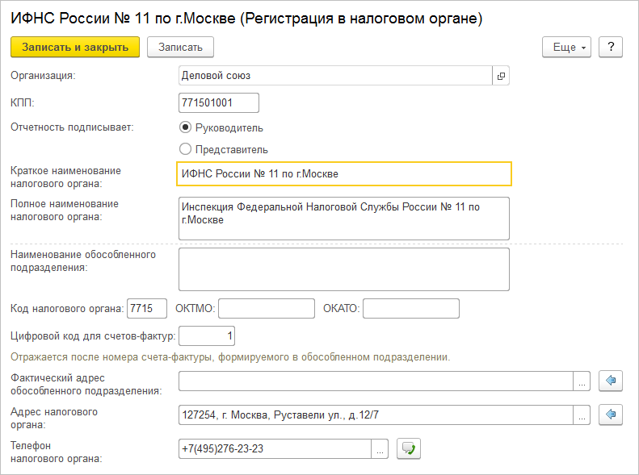
Task: Open ellipsis selector for tax authority address
Action: pos(582,415)
